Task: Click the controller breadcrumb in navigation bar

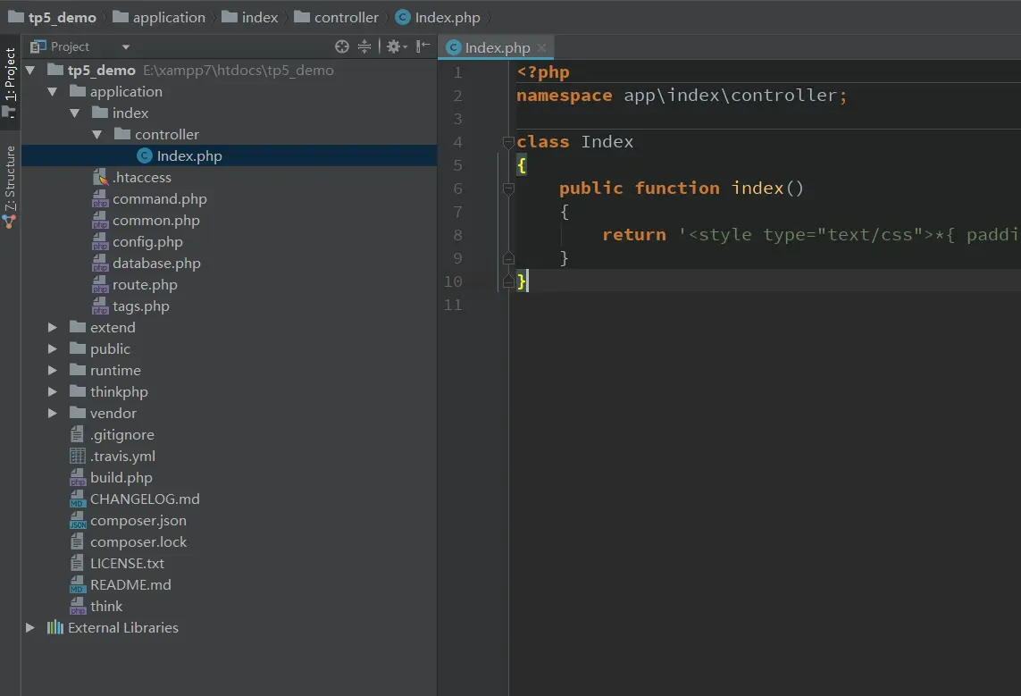Action: pyautogui.click(x=346, y=17)
